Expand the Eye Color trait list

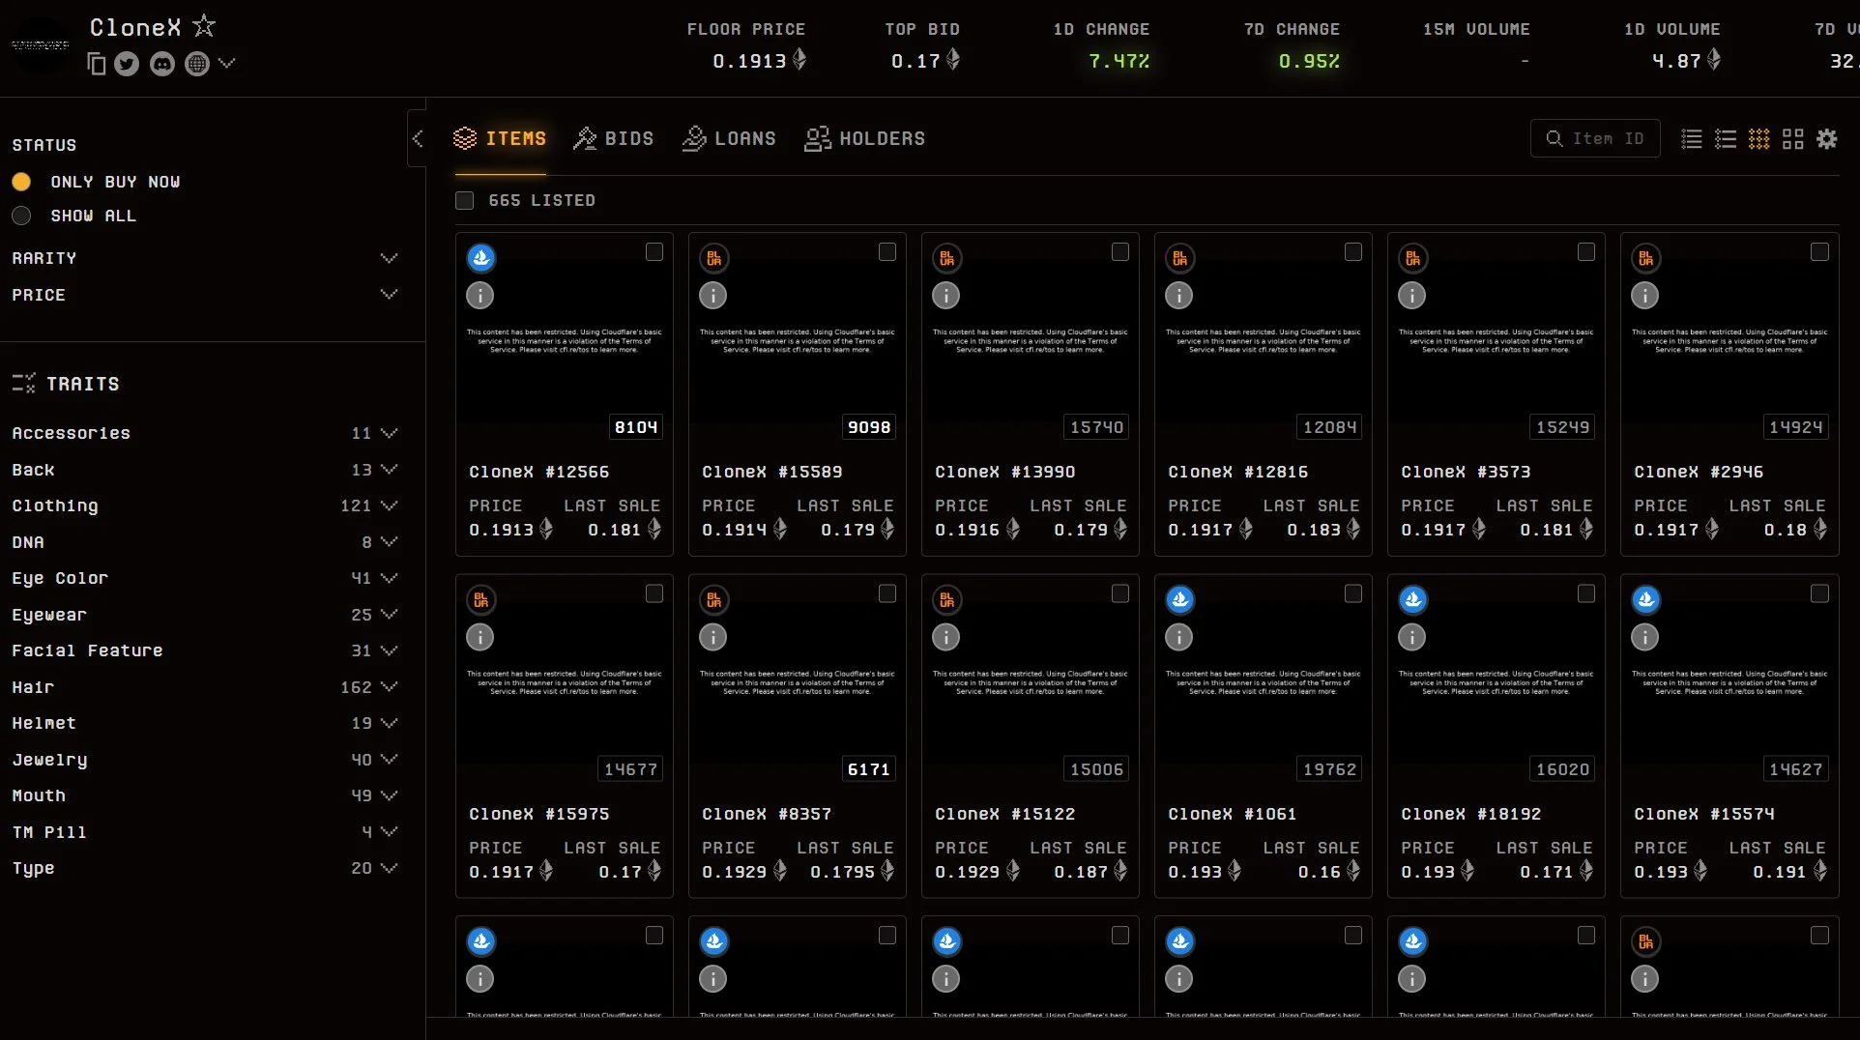coord(390,578)
